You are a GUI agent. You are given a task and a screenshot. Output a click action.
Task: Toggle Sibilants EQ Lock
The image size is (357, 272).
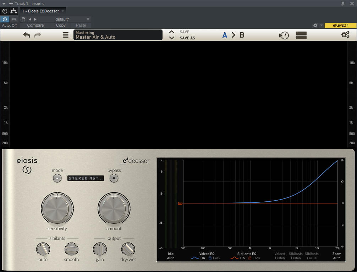pos(254,258)
